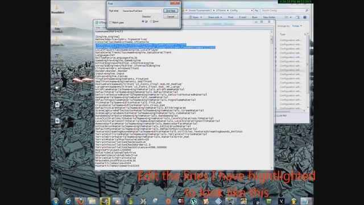Viewport: 364px width, 205px height.
Task: Select the Up direction radio button
Action: coord(143,22)
